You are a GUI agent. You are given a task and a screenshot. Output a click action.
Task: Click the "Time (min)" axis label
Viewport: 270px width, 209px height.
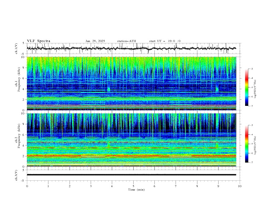(136, 190)
